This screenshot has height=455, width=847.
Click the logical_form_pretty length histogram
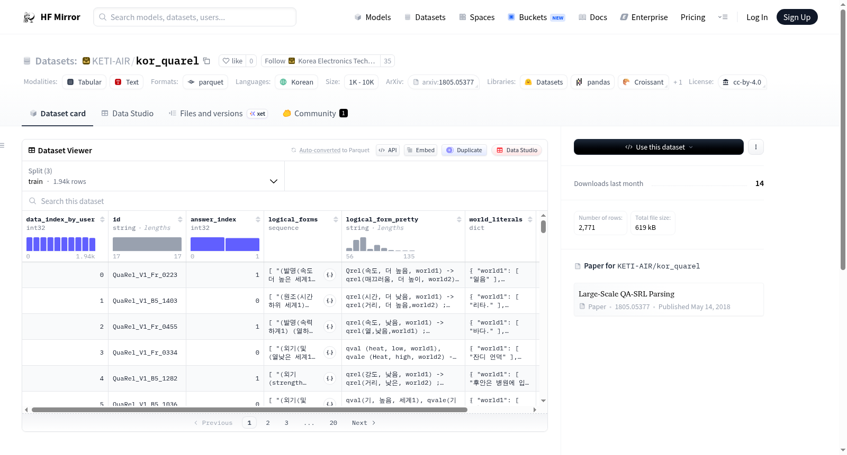click(x=381, y=244)
